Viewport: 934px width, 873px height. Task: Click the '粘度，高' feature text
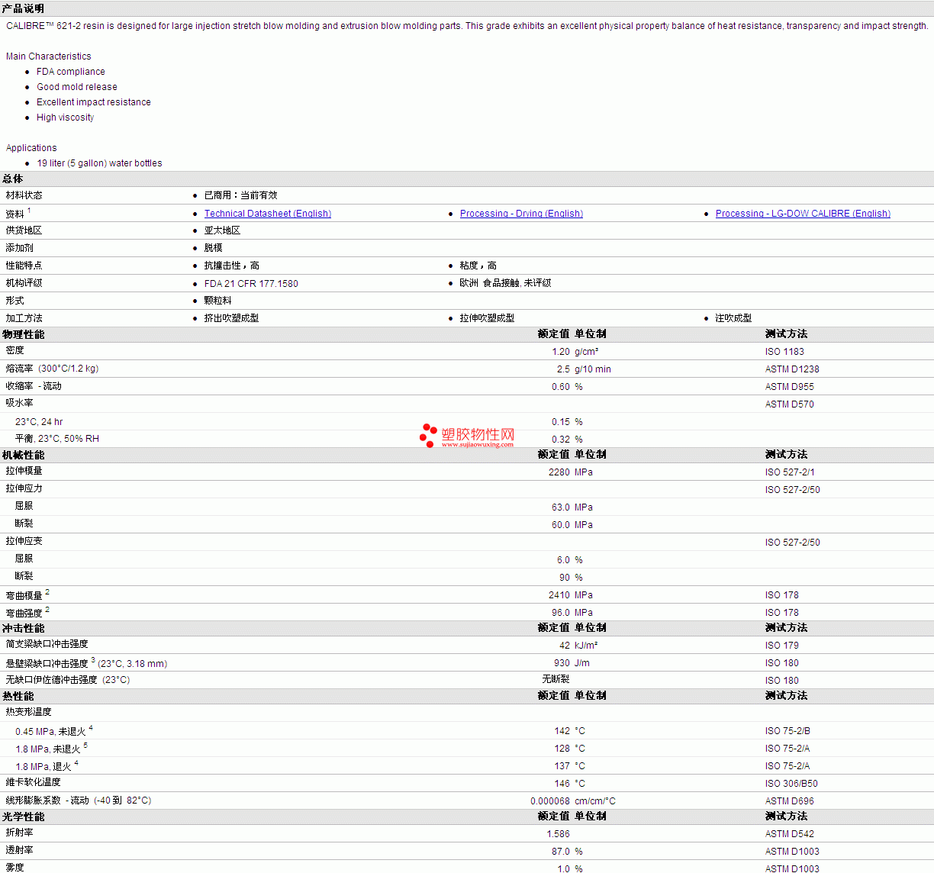coord(478,266)
